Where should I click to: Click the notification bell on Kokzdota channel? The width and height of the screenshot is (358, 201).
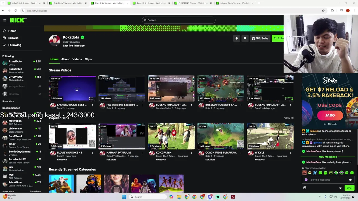pyautogui.click(x=237, y=38)
